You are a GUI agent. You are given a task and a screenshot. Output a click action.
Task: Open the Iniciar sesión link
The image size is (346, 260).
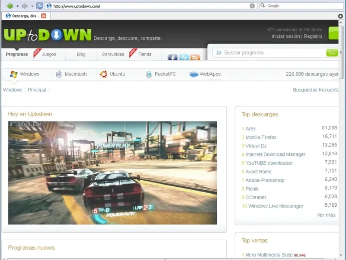[285, 36]
